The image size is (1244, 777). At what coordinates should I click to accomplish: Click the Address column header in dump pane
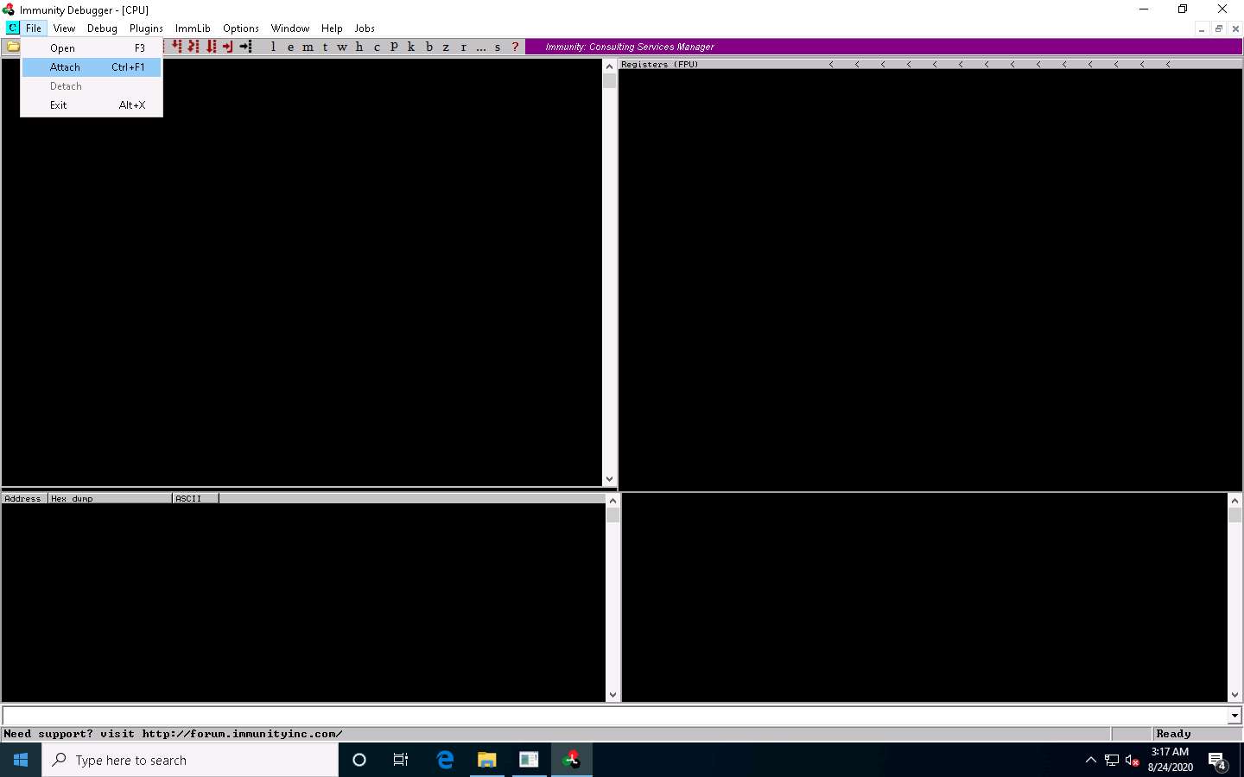[24, 498]
